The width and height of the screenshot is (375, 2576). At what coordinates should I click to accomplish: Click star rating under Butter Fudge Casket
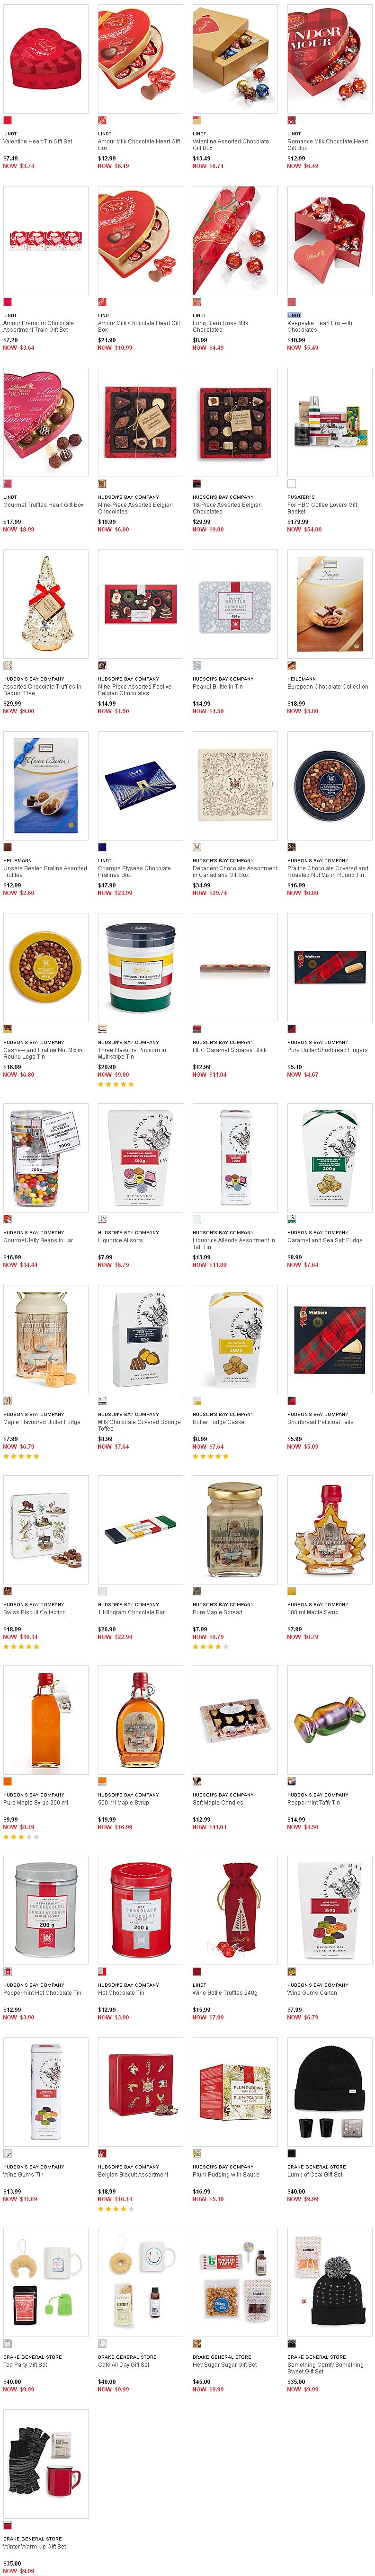tap(211, 1456)
